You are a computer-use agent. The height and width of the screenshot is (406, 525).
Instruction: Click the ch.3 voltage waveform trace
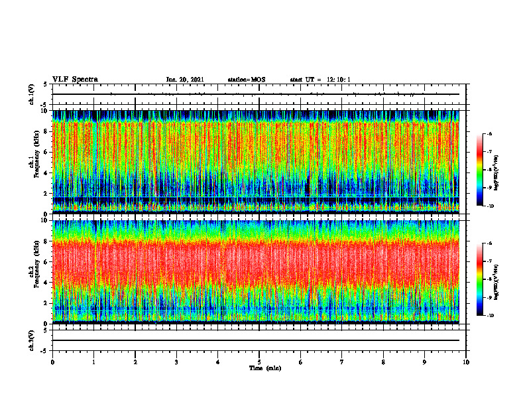tap(256, 340)
